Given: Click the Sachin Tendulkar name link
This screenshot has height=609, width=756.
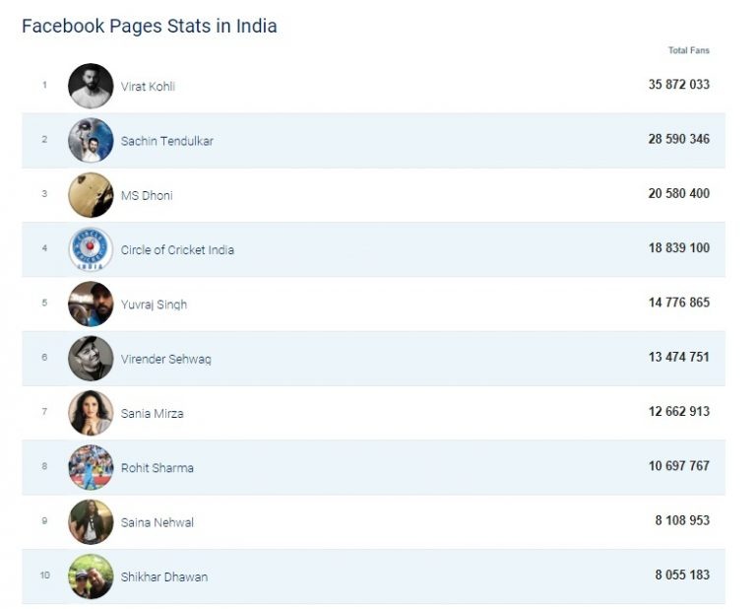Looking at the screenshot, I should [166, 141].
